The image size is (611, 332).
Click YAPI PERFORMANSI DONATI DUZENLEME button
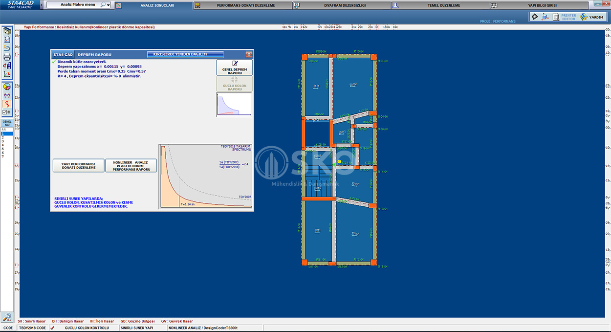(79, 166)
